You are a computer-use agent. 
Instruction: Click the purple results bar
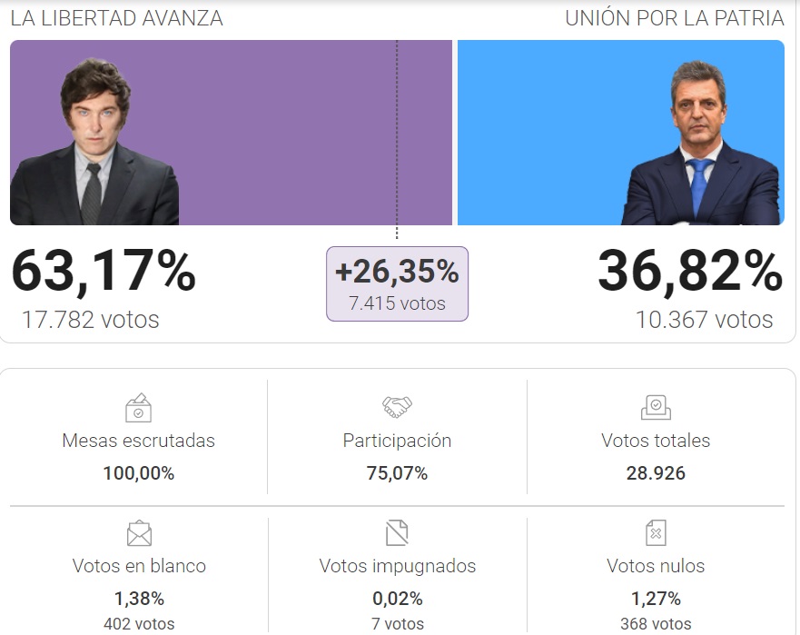click(232, 133)
